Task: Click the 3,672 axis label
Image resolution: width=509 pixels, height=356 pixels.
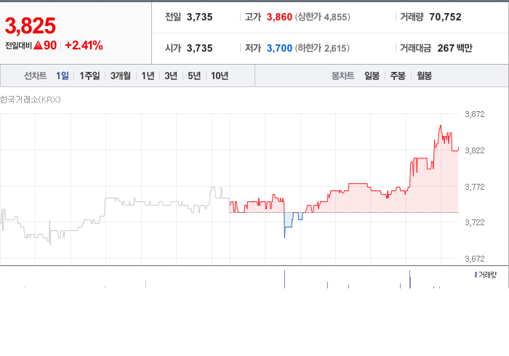Action: (474, 259)
